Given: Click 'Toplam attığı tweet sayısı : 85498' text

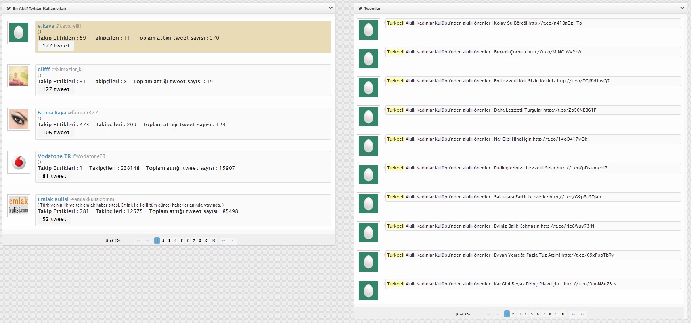Looking at the screenshot, I should 193,211.
